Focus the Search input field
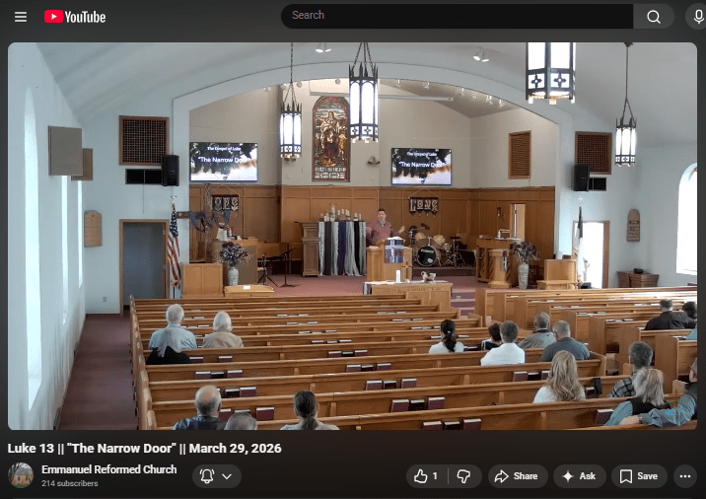The image size is (706, 499). coord(458,16)
